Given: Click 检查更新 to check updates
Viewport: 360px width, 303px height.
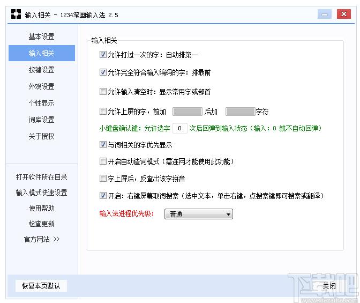Looking at the screenshot, I should coord(42,224).
